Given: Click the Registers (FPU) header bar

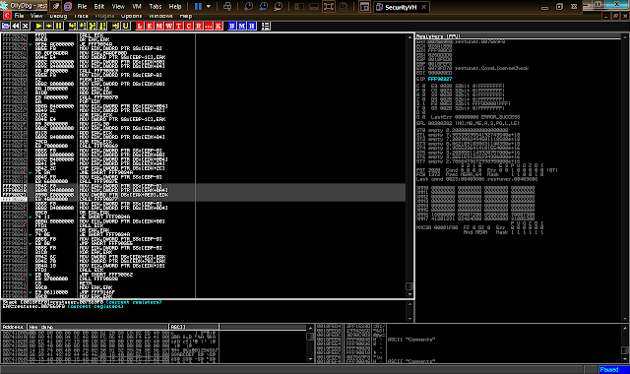Looking at the screenshot, I should point(519,36).
